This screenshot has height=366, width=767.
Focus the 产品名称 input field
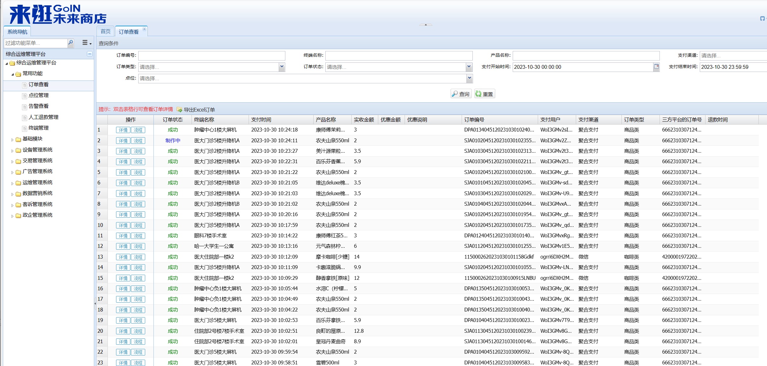point(586,55)
